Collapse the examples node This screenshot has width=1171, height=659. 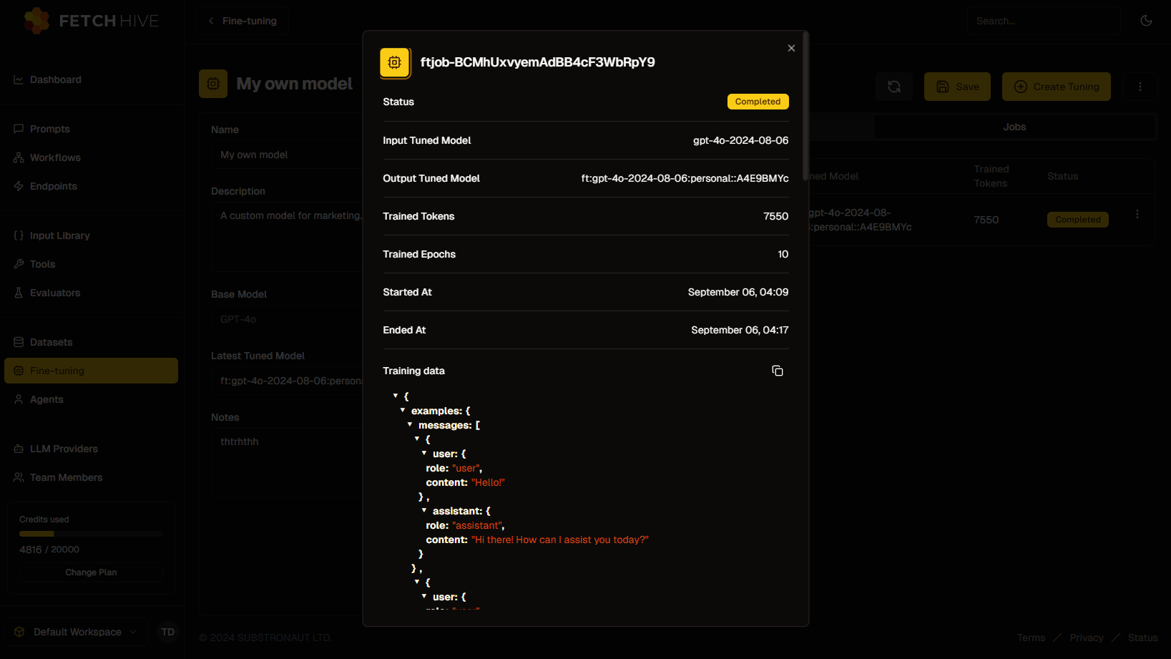click(403, 410)
